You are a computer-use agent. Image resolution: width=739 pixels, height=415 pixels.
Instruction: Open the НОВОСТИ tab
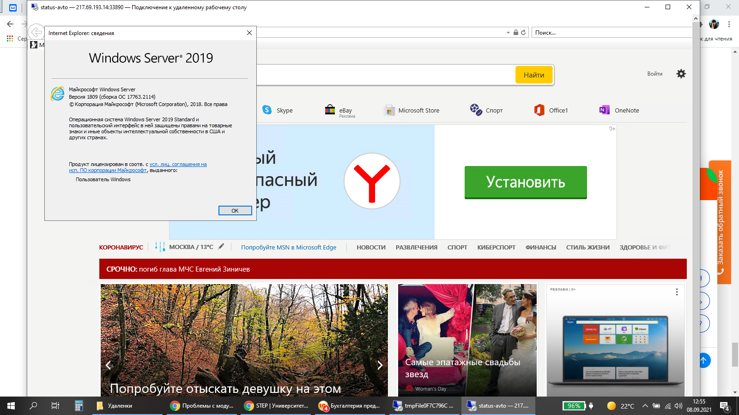pyautogui.click(x=371, y=247)
